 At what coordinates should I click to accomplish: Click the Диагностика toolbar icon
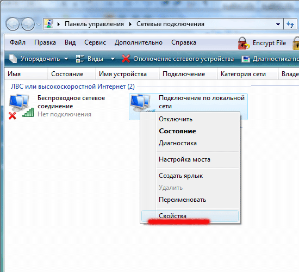(246, 59)
